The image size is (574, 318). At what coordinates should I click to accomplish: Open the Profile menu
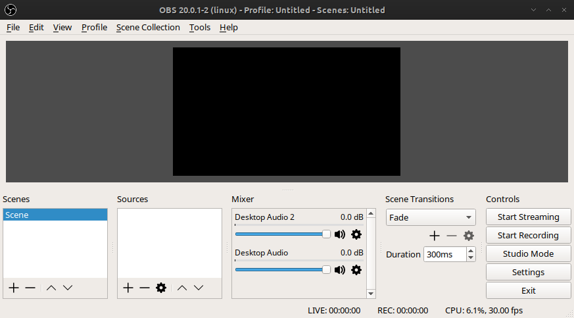click(x=94, y=28)
